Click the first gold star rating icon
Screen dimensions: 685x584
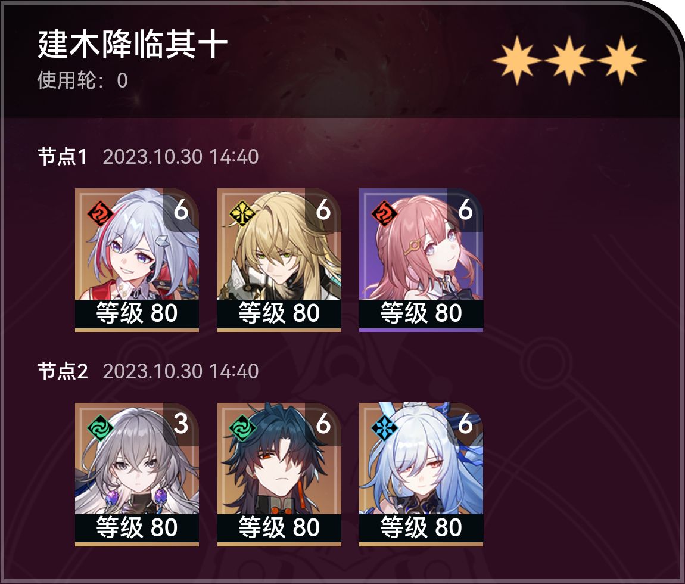[517, 60]
